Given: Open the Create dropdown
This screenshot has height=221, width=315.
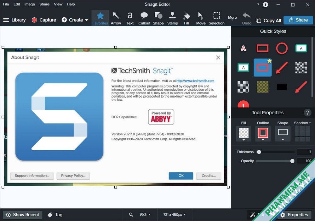Looking at the screenshot, I should [x=75, y=20].
